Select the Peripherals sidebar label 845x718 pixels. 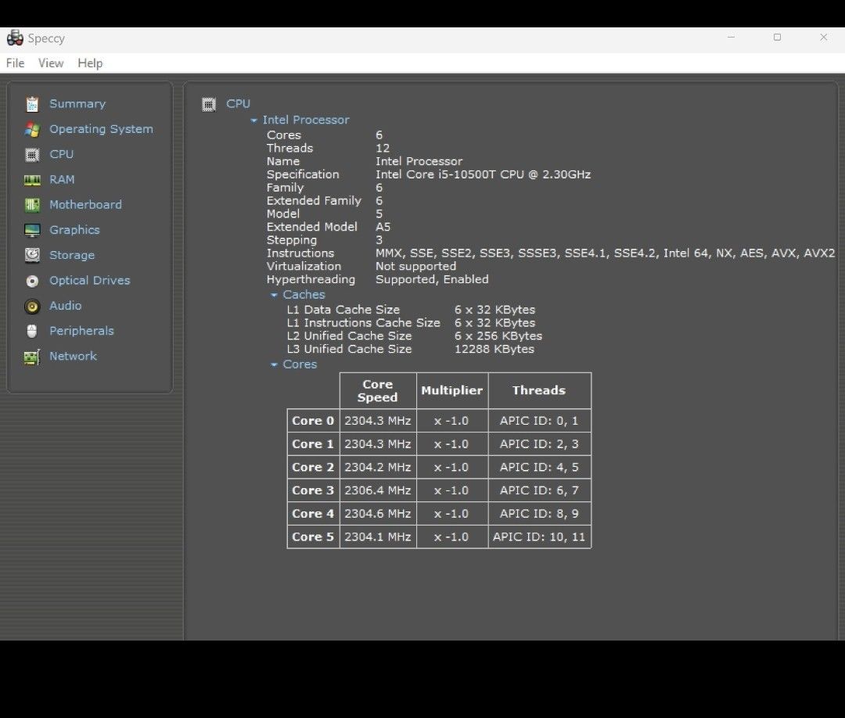(x=82, y=331)
